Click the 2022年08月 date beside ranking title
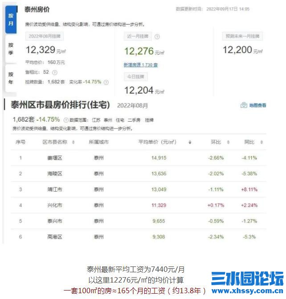This screenshot has height=299, width=286. pos(132,106)
